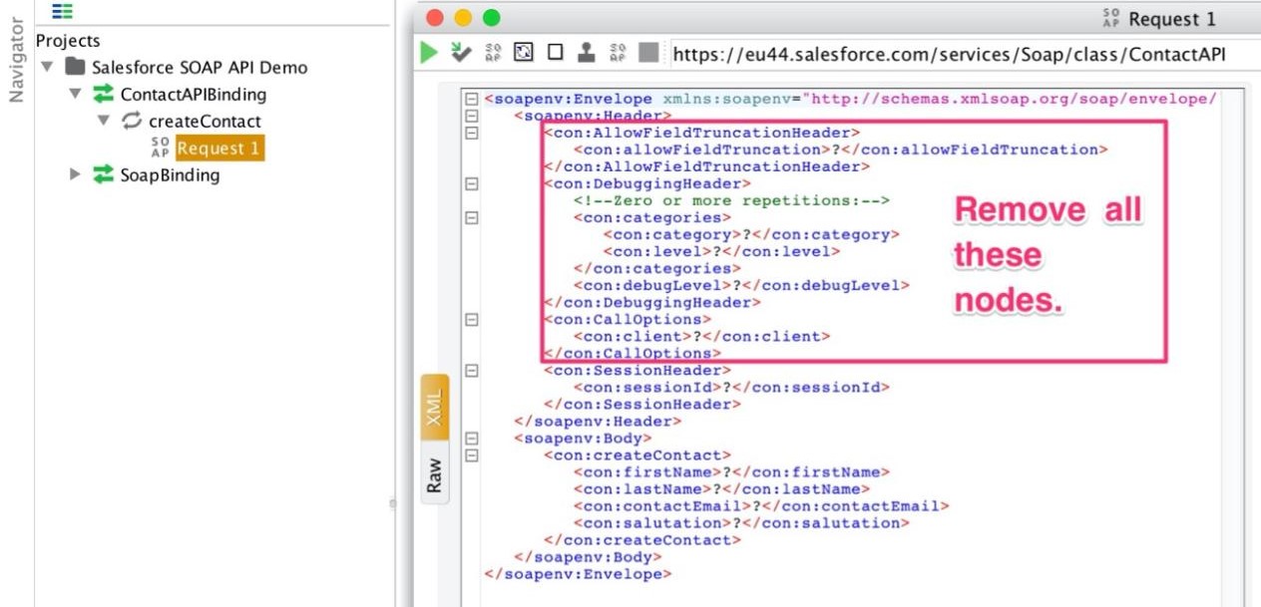Click the empty square toolbar icon

click(x=556, y=53)
